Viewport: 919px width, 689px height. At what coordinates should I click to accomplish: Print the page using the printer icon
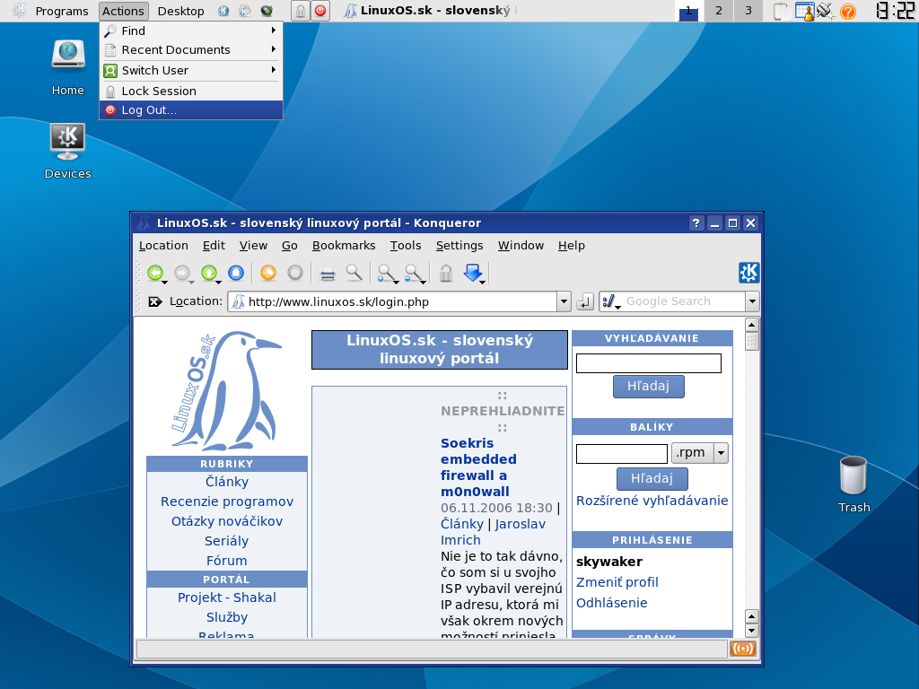point(328,273)
